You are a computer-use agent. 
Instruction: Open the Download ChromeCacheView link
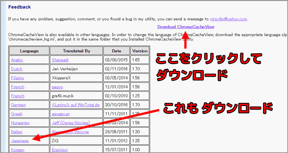(186, 27)
